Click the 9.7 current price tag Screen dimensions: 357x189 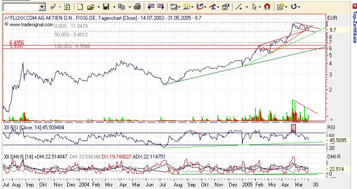tap(333, 30)
